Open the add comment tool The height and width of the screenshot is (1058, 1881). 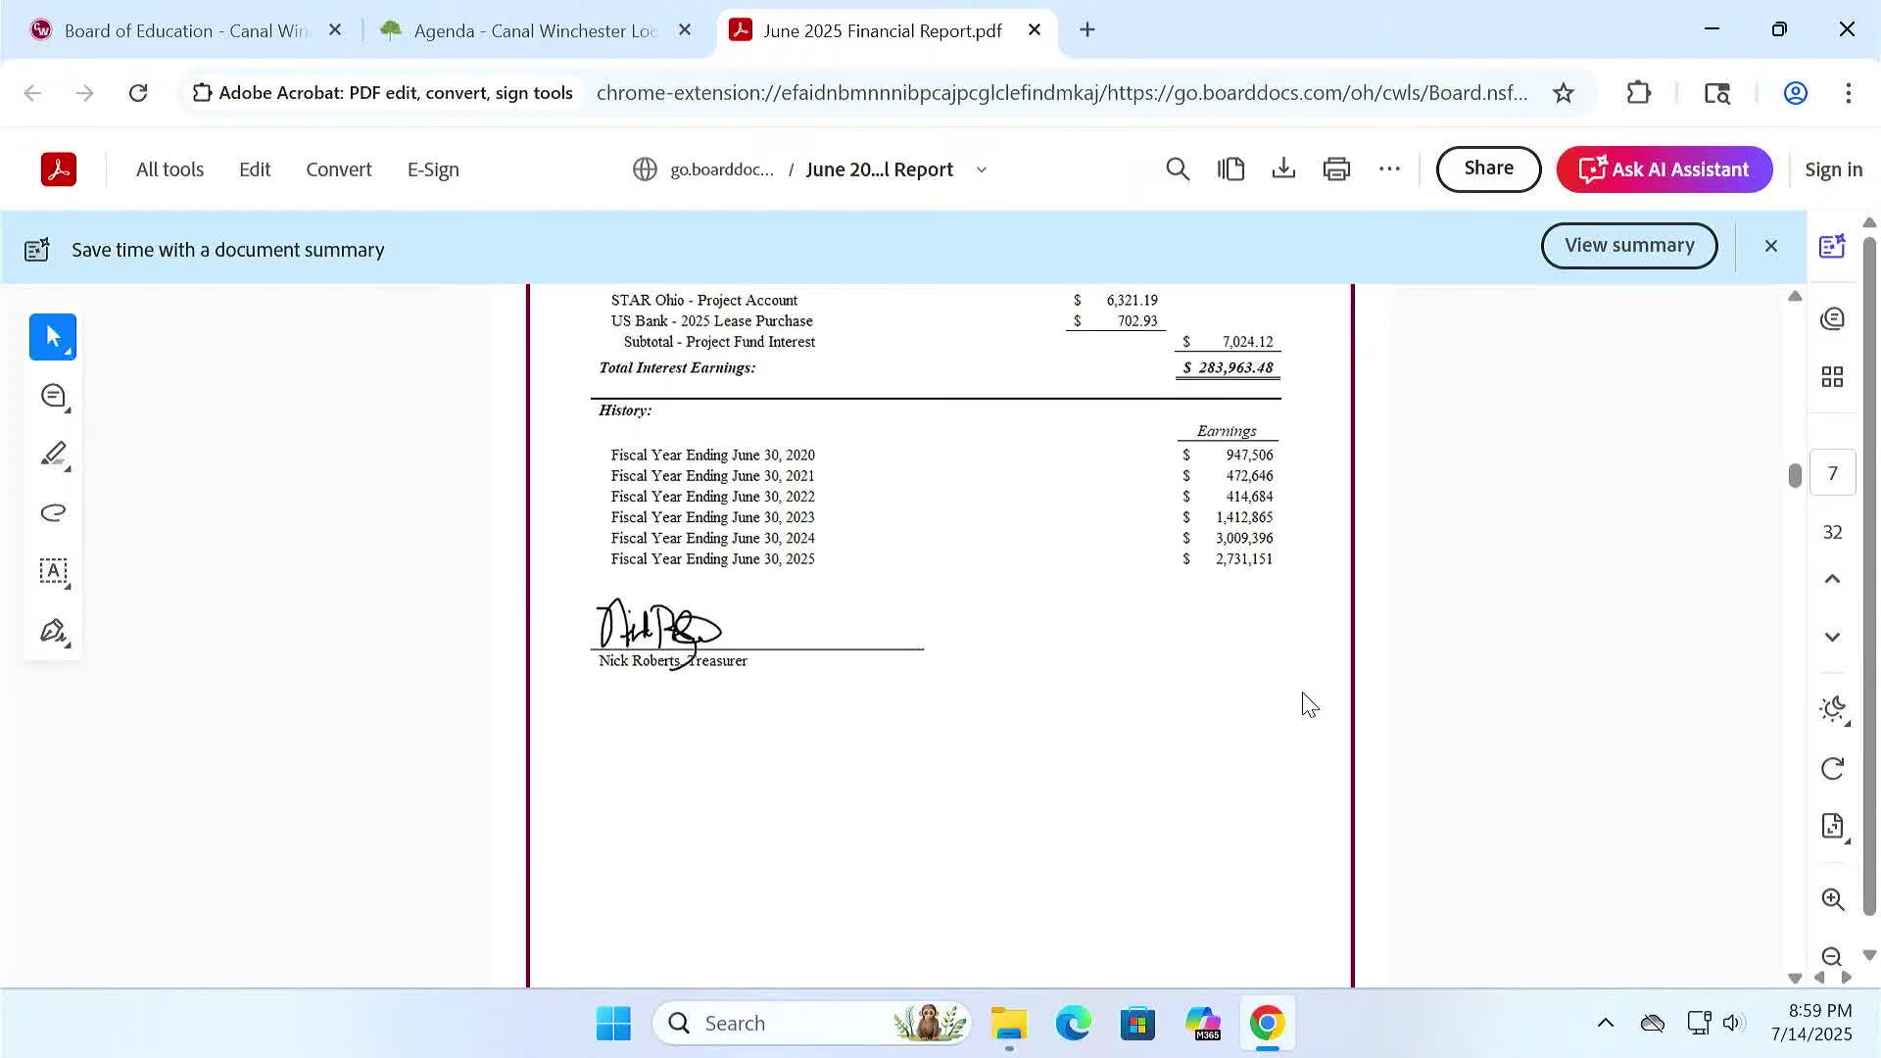coord(53,396)
